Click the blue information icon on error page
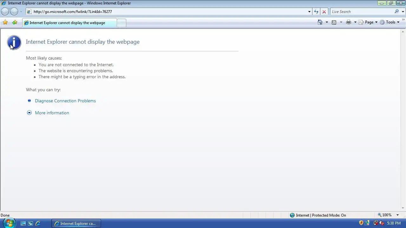The width and height of the screenshot is (406, 228). coord(14,42)
